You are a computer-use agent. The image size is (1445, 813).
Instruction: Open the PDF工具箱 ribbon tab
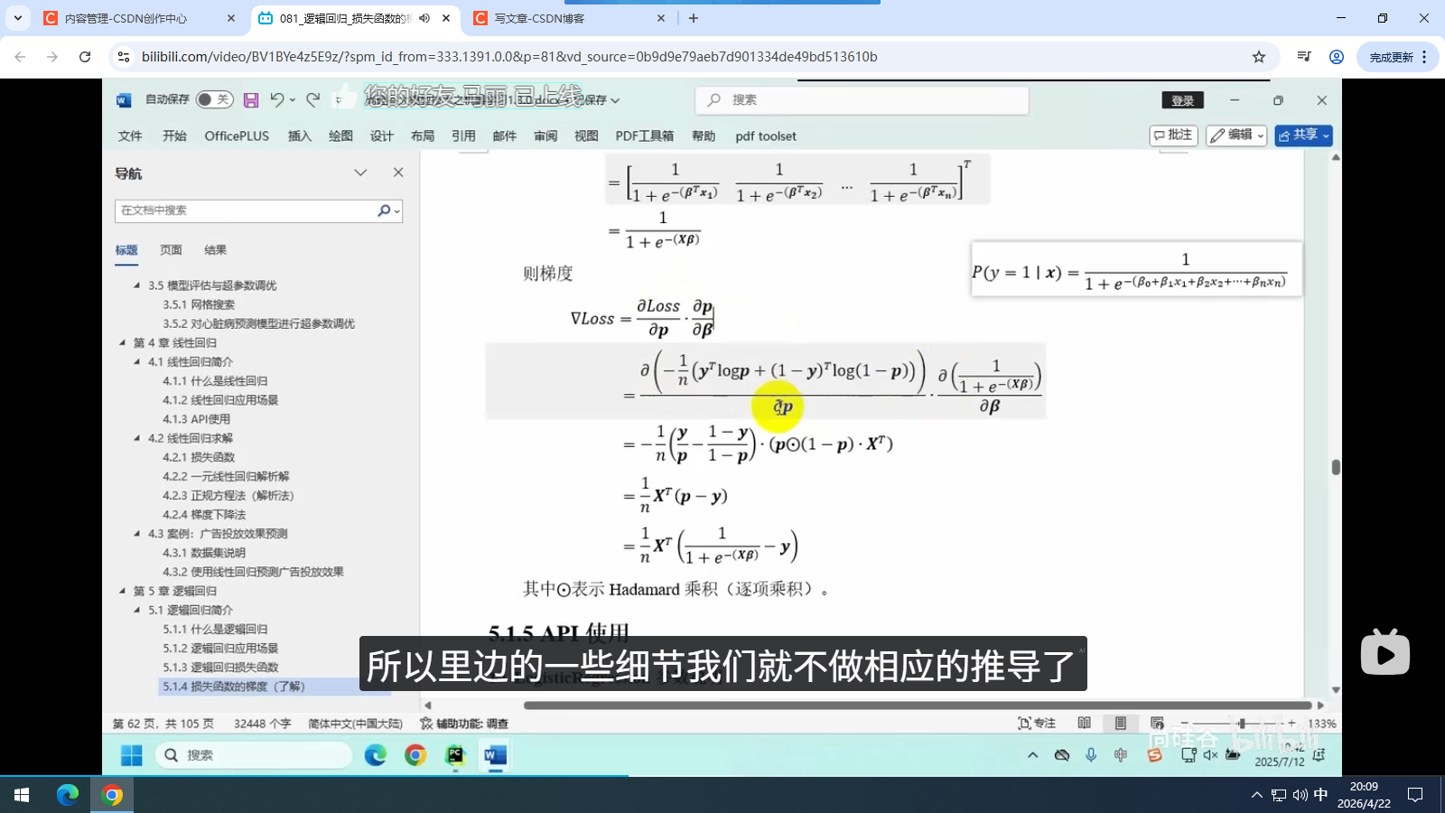(x=645, y=135)
